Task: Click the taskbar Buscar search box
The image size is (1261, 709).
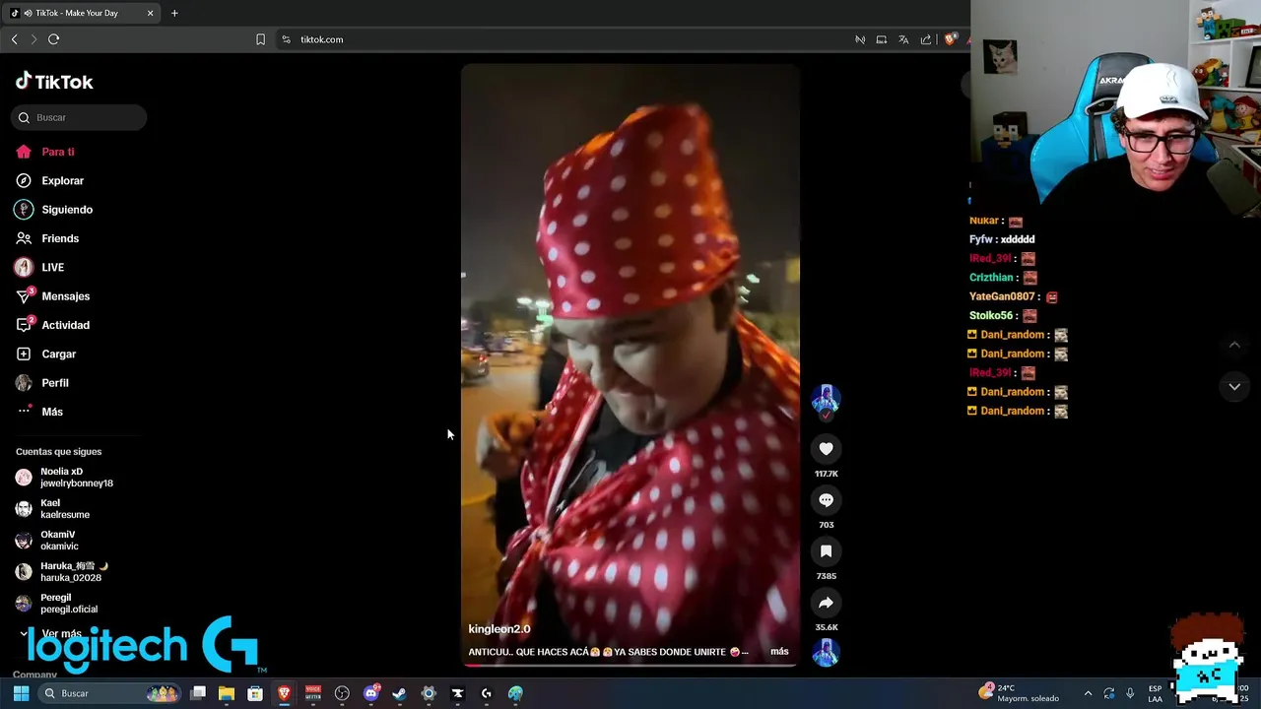Action: [110, 693]
